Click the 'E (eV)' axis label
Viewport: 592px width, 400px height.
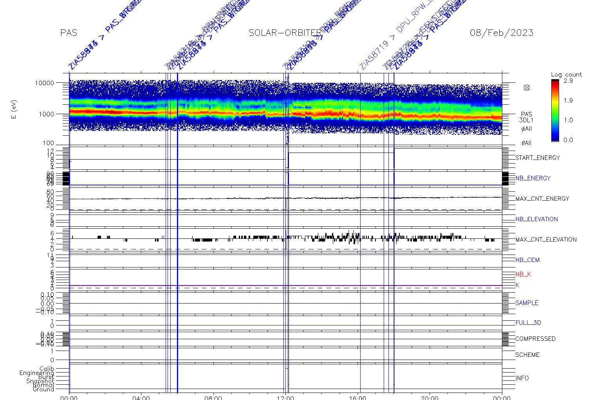14,110
